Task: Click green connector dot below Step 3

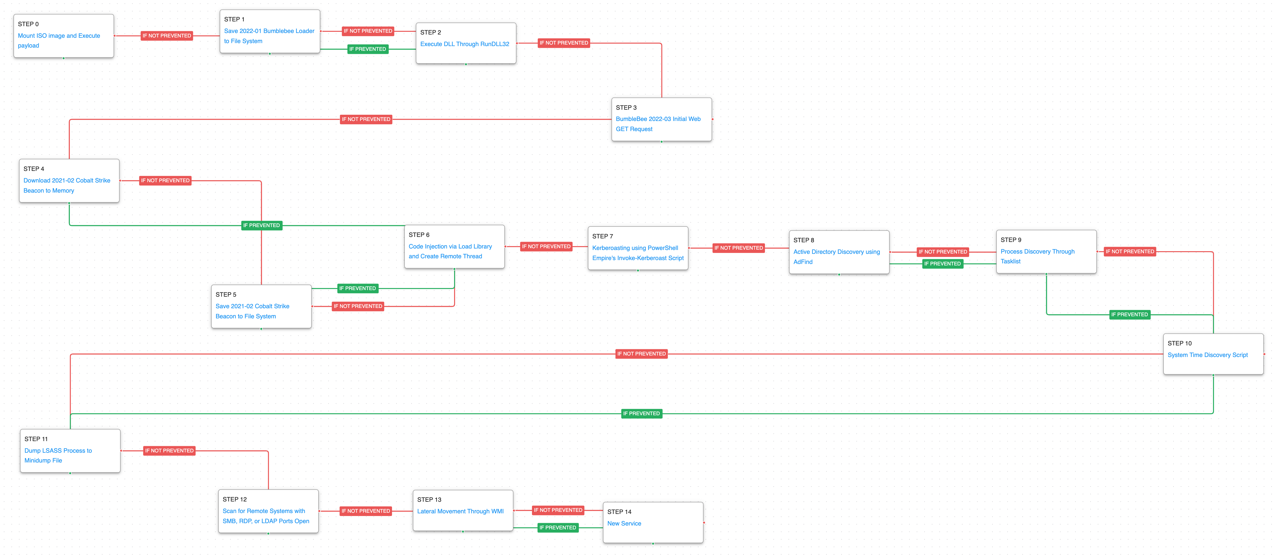Action: (661, 142)
